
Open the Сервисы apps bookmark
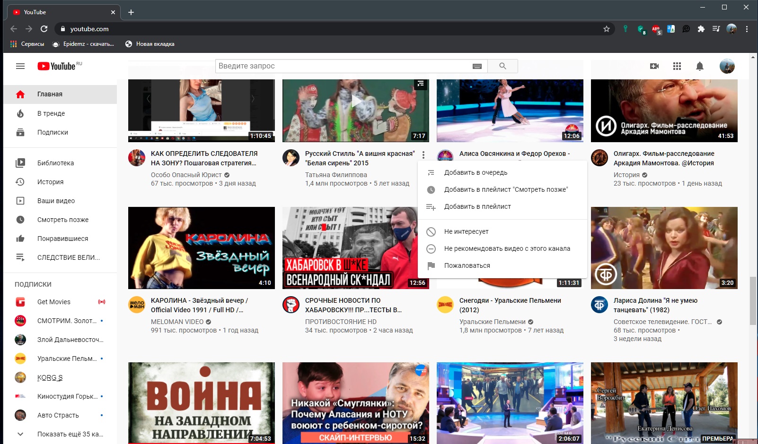point(27,44)
